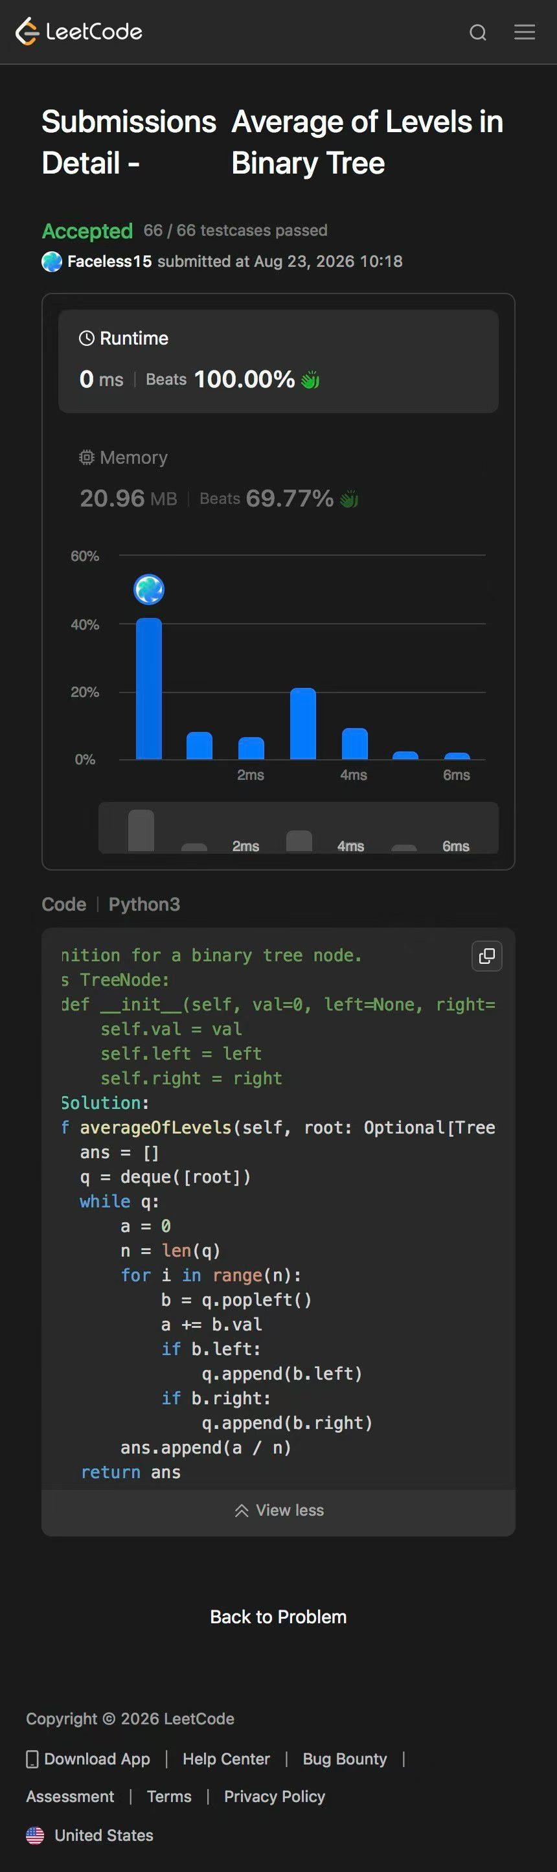Click the blue bar above the 6ms label
557x1872 pixels.
click(457, 756)
